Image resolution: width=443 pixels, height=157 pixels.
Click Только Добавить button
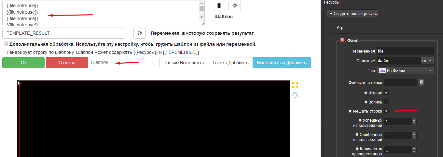coord(230,63)
